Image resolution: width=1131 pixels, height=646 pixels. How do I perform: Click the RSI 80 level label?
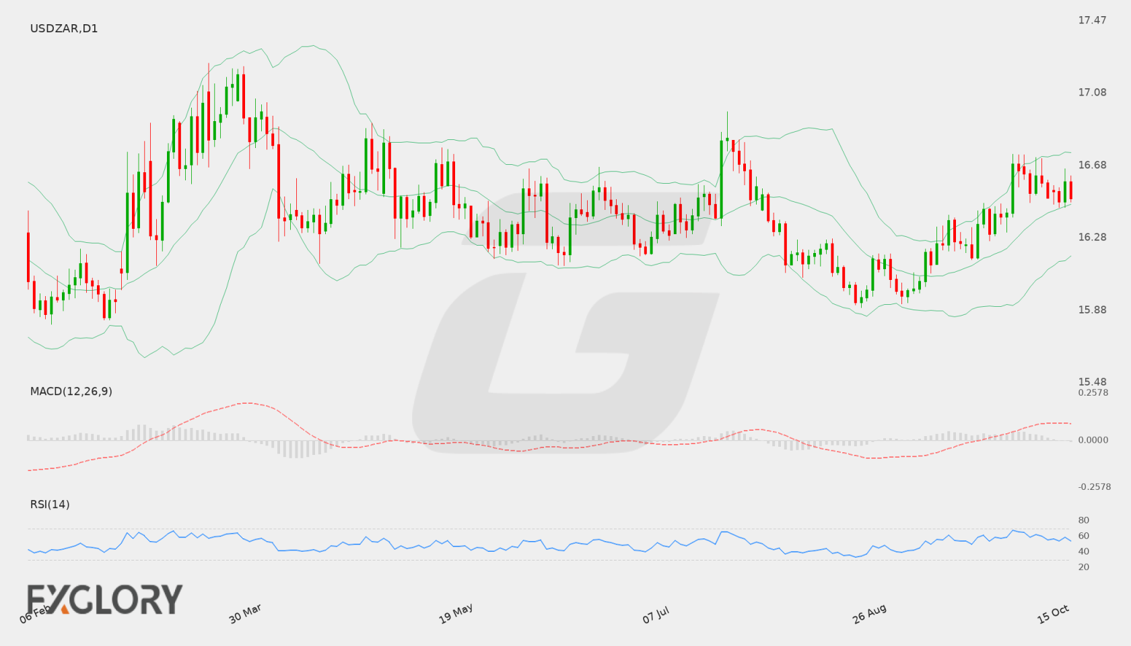tap(1084, 520)
